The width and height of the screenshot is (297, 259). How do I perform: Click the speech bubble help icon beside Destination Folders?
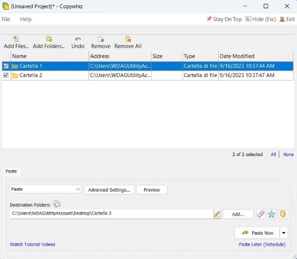(x=57, y=204)
